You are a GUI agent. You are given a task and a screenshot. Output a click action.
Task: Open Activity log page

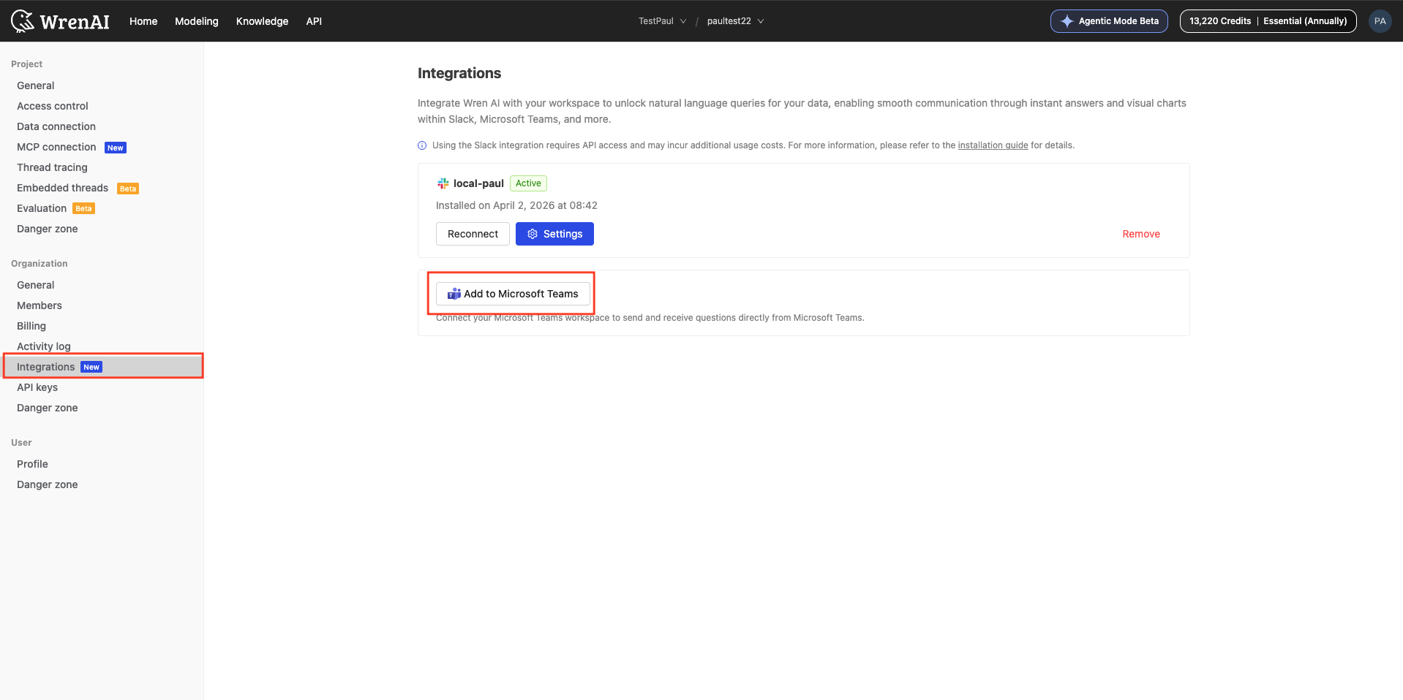(102, 346)
